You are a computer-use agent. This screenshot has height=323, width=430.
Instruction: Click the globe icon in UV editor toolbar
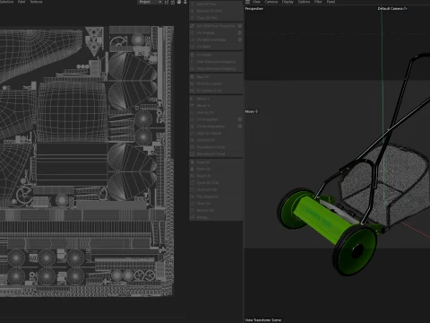tap(179, 2)
